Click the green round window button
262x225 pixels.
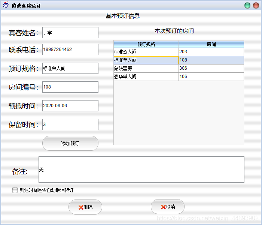[x=247, y=5]
